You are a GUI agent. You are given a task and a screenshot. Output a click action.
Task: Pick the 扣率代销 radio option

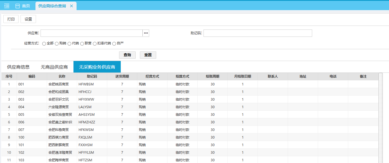click(x=95, y=44)
